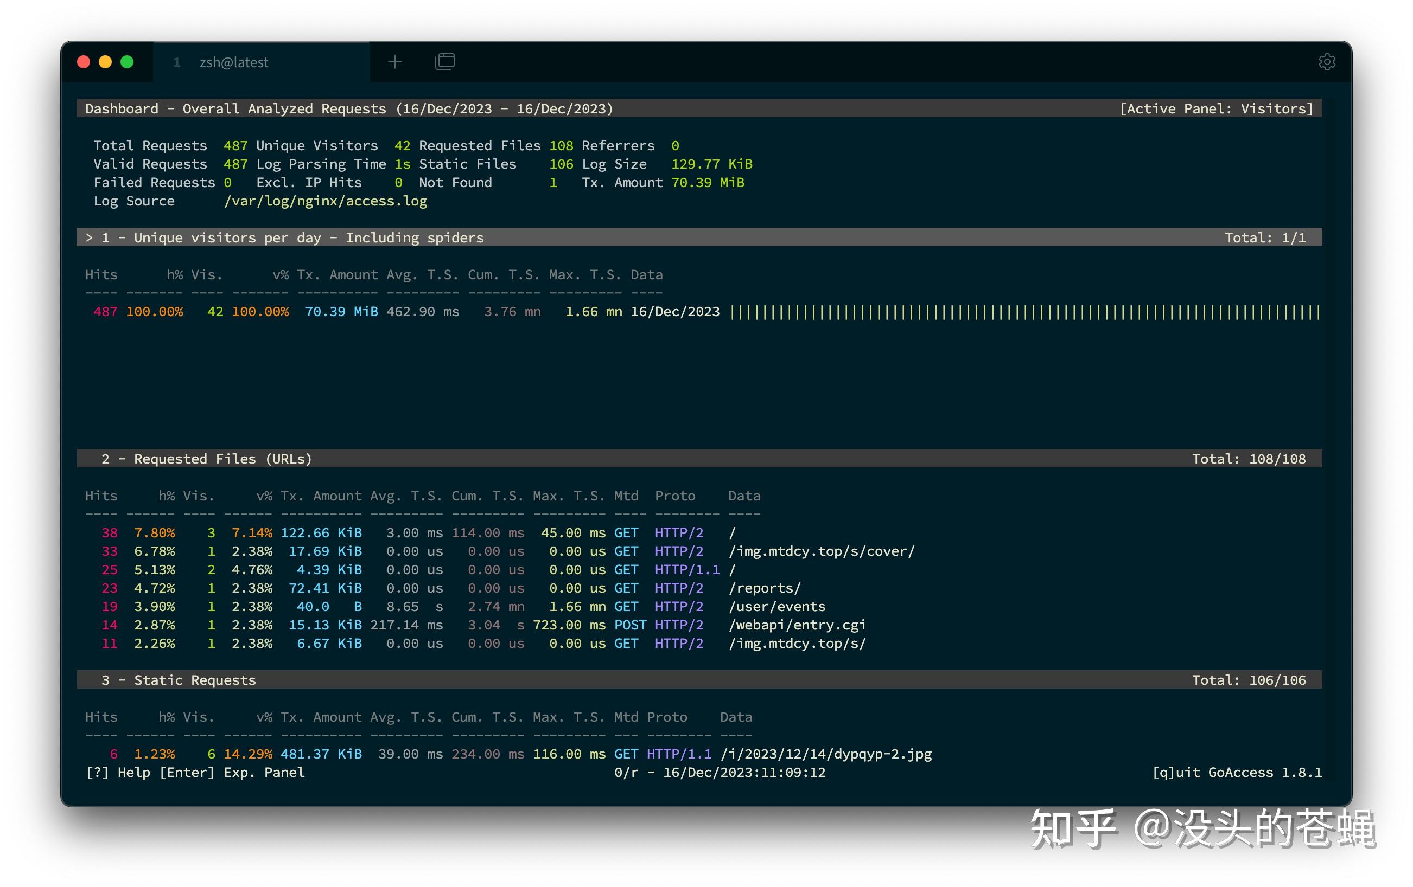
Task: Click the /var/log/nginx/access.log path
Action: click(325, 201)
